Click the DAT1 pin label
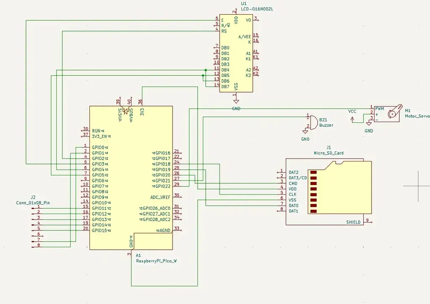This screenshot has width=430, height=304. point(294,211)
